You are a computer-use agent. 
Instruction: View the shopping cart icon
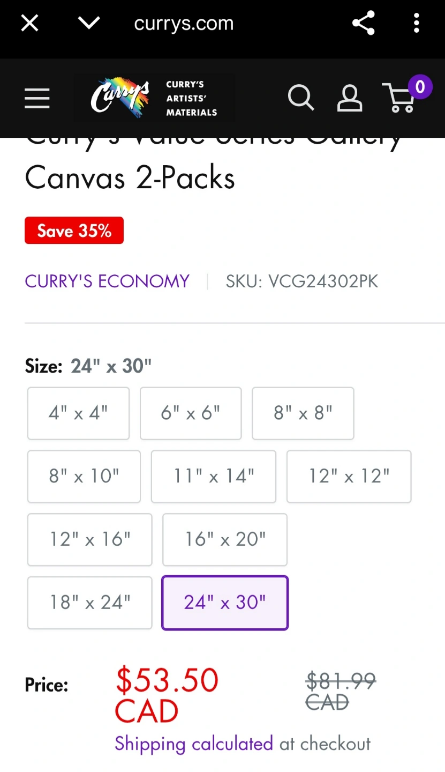(399, 98)
